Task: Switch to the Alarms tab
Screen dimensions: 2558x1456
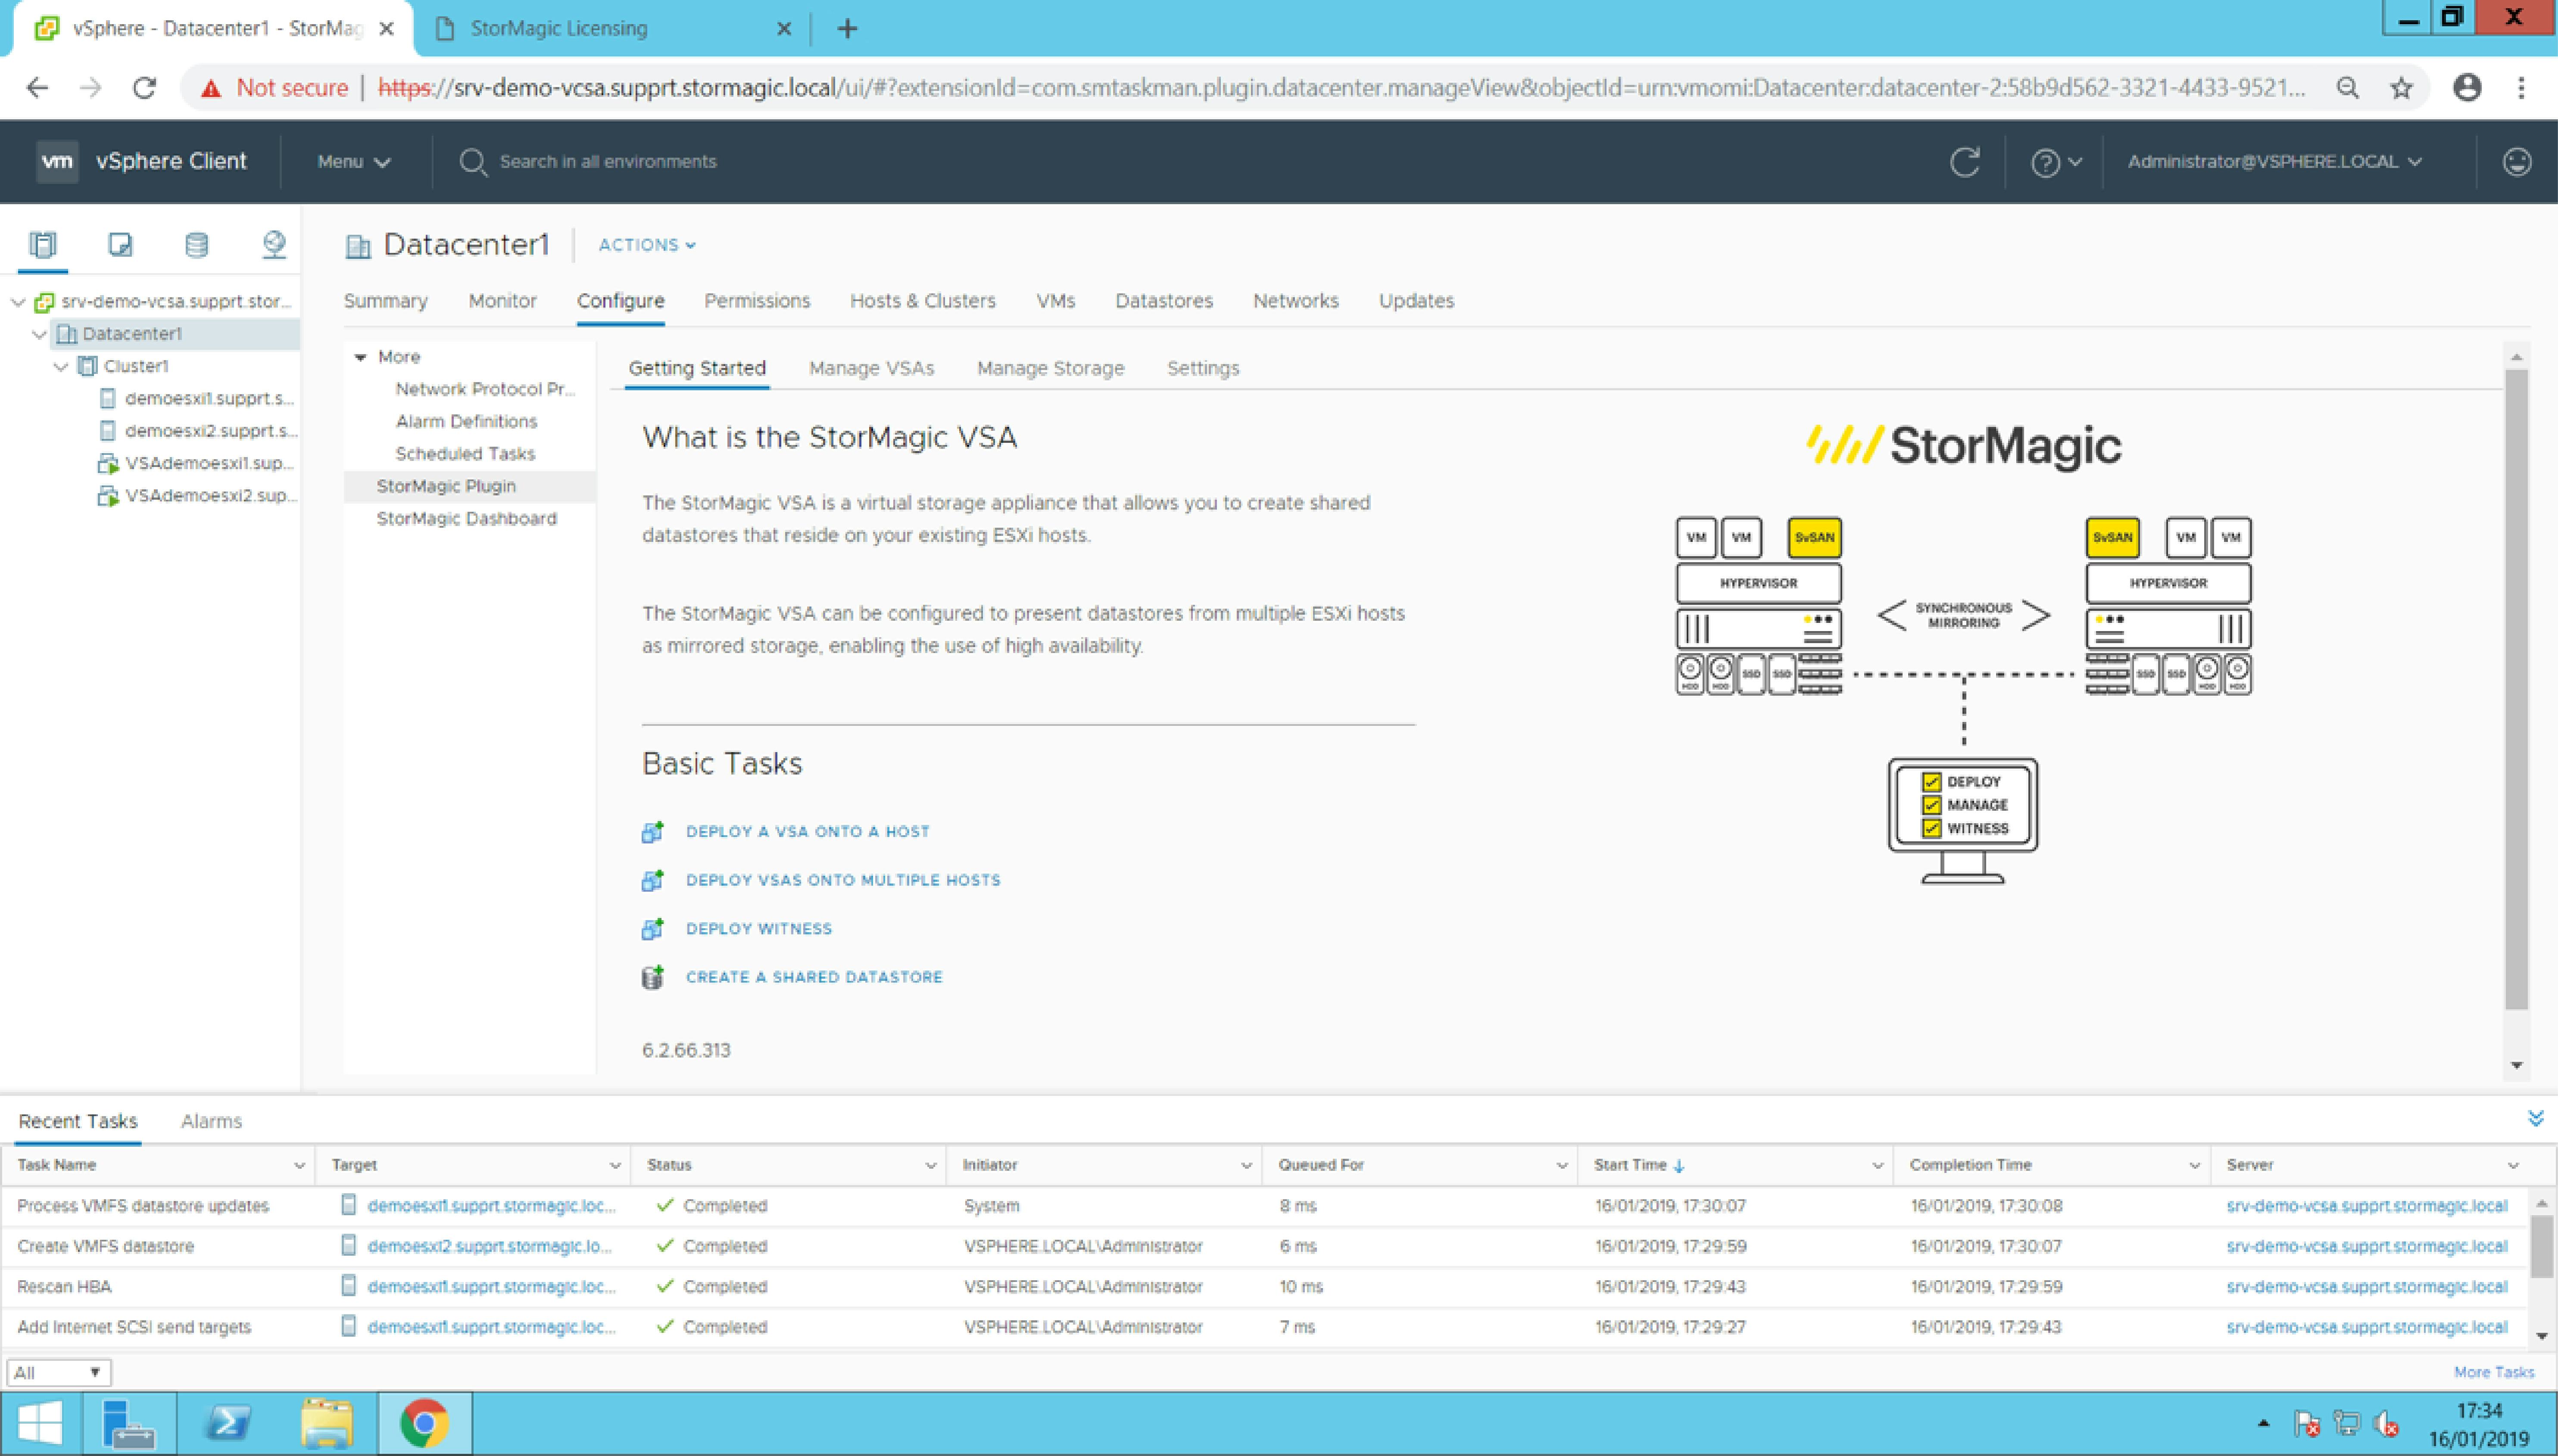Action: click(x=210, y=1120)
